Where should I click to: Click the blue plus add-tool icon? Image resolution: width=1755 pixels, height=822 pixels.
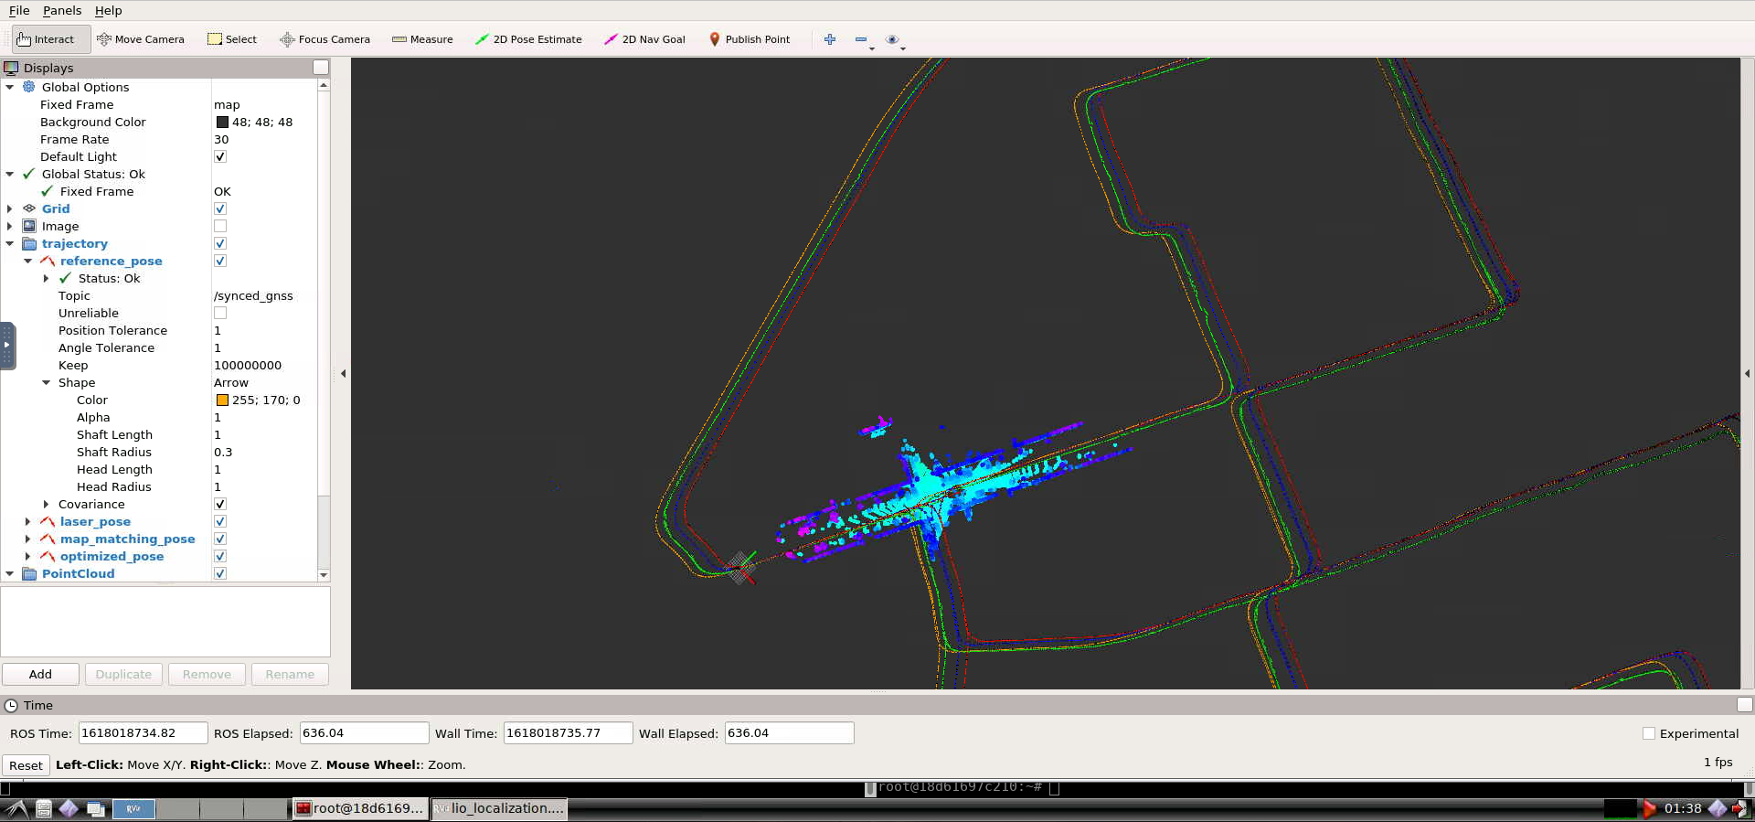click(x=830, y=39)
